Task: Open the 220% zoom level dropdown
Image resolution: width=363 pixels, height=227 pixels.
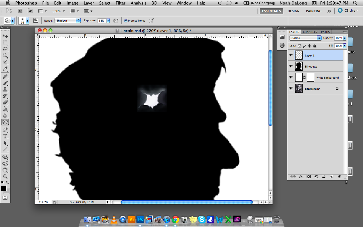Action: [x=58, y=11]
